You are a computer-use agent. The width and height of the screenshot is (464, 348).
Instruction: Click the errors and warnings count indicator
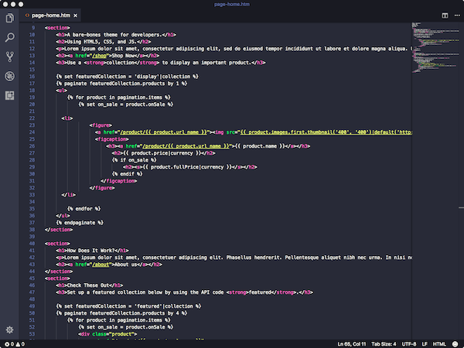tap(15, 344)
